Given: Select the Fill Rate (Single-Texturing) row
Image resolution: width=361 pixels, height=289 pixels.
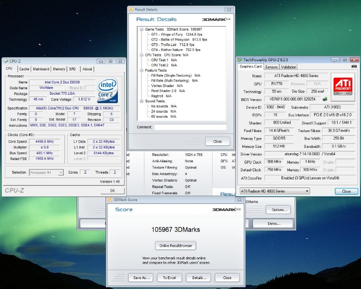Looking at the screenshot, I should tap(176, 75).
